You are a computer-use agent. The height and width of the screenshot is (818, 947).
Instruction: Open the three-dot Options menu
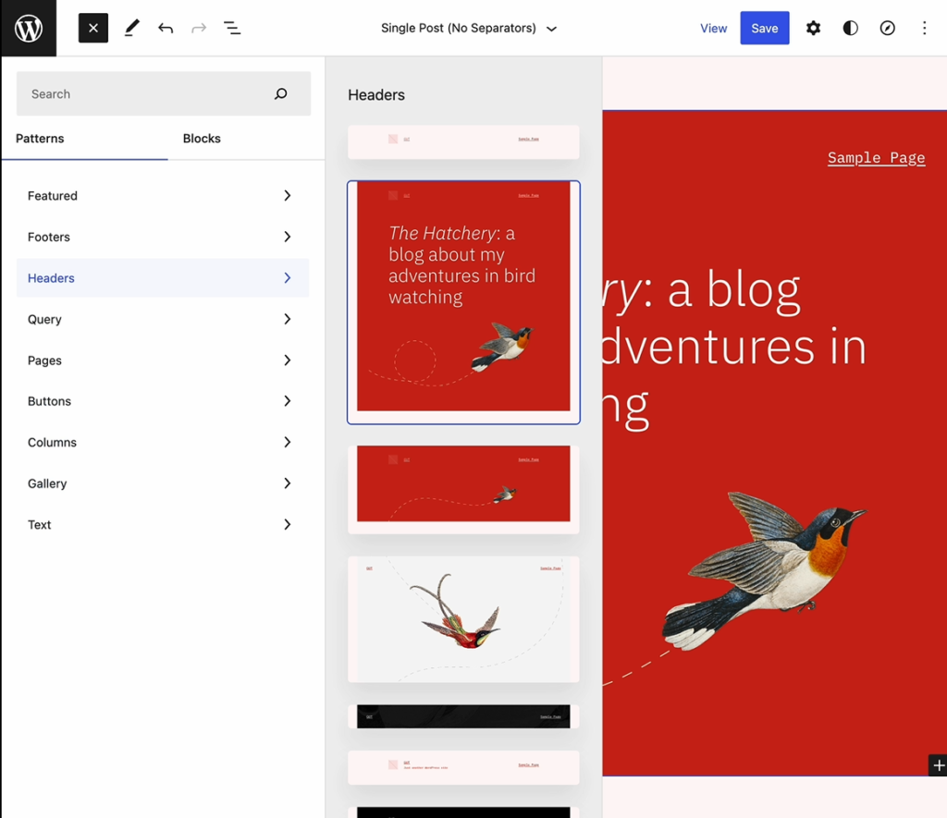pos(924,29)
